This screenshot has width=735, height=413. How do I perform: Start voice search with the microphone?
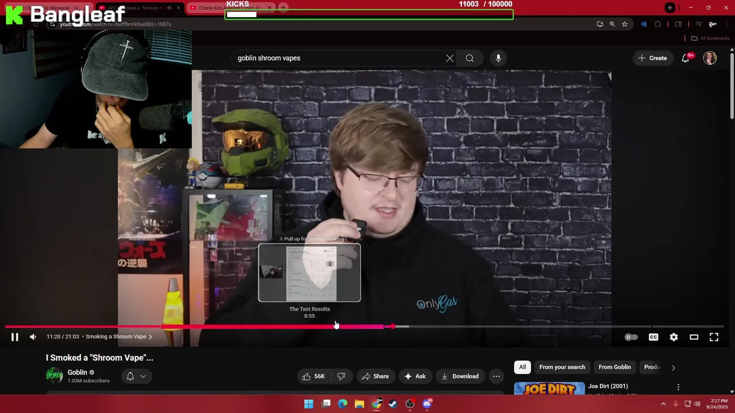(x=498, y=58)
